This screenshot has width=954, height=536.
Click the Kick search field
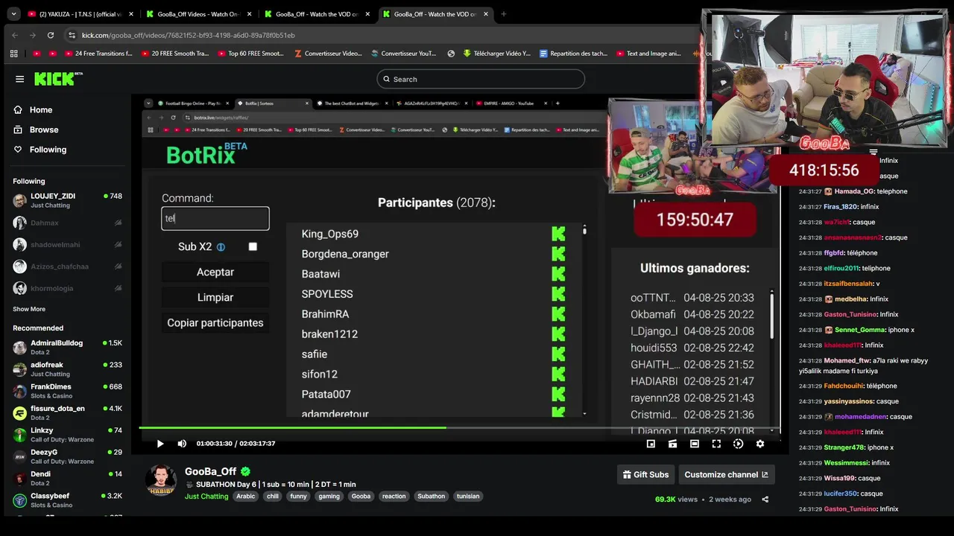481,79
